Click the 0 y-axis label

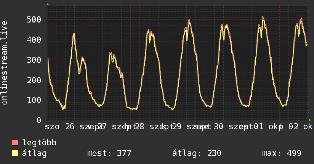pyautogui.click(x=39, y=120)
